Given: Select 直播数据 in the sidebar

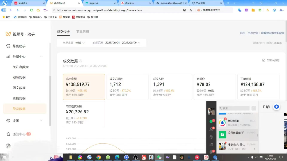Looking at the screenshot, I should (x=19, y=98).
